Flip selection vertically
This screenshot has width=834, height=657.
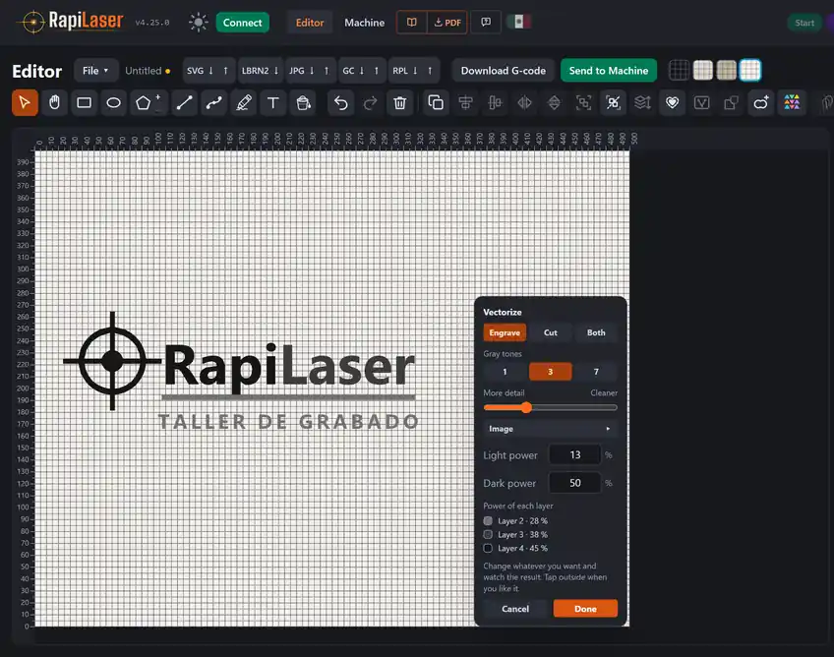coord(554,102)
